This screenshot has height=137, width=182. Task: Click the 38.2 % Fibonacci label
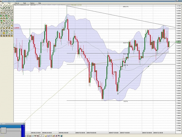coord(126,65)
